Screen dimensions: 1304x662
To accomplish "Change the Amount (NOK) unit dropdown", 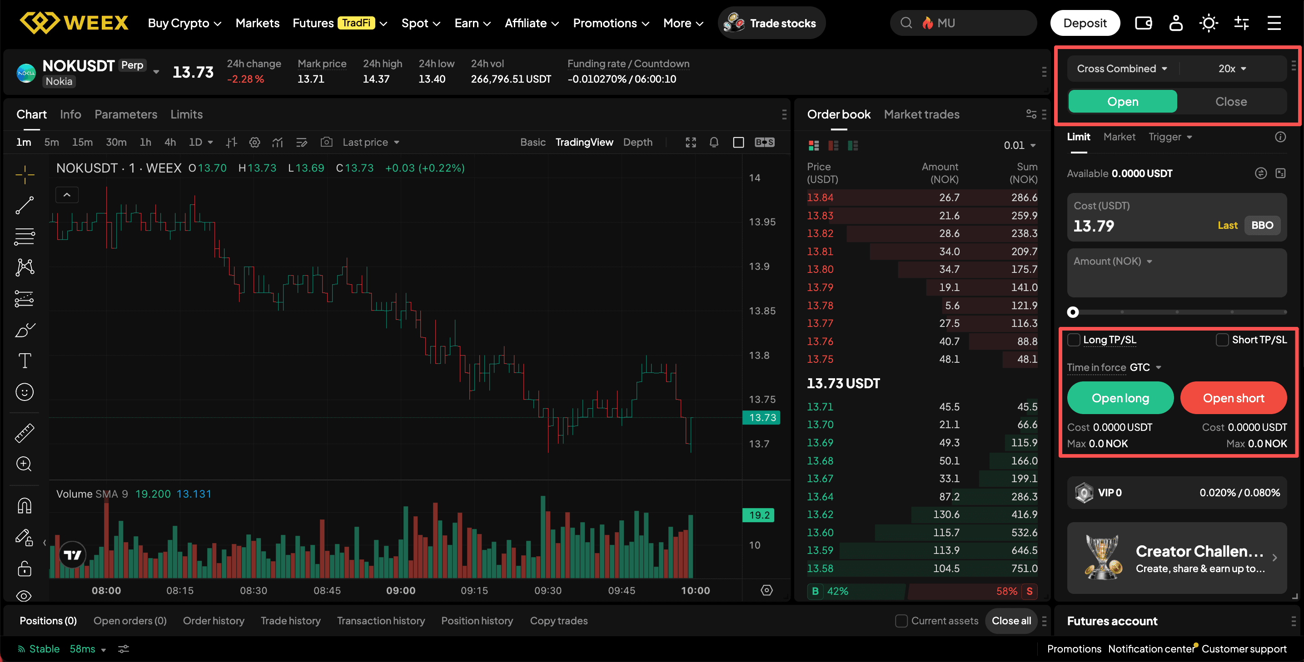I will 1113,262.
